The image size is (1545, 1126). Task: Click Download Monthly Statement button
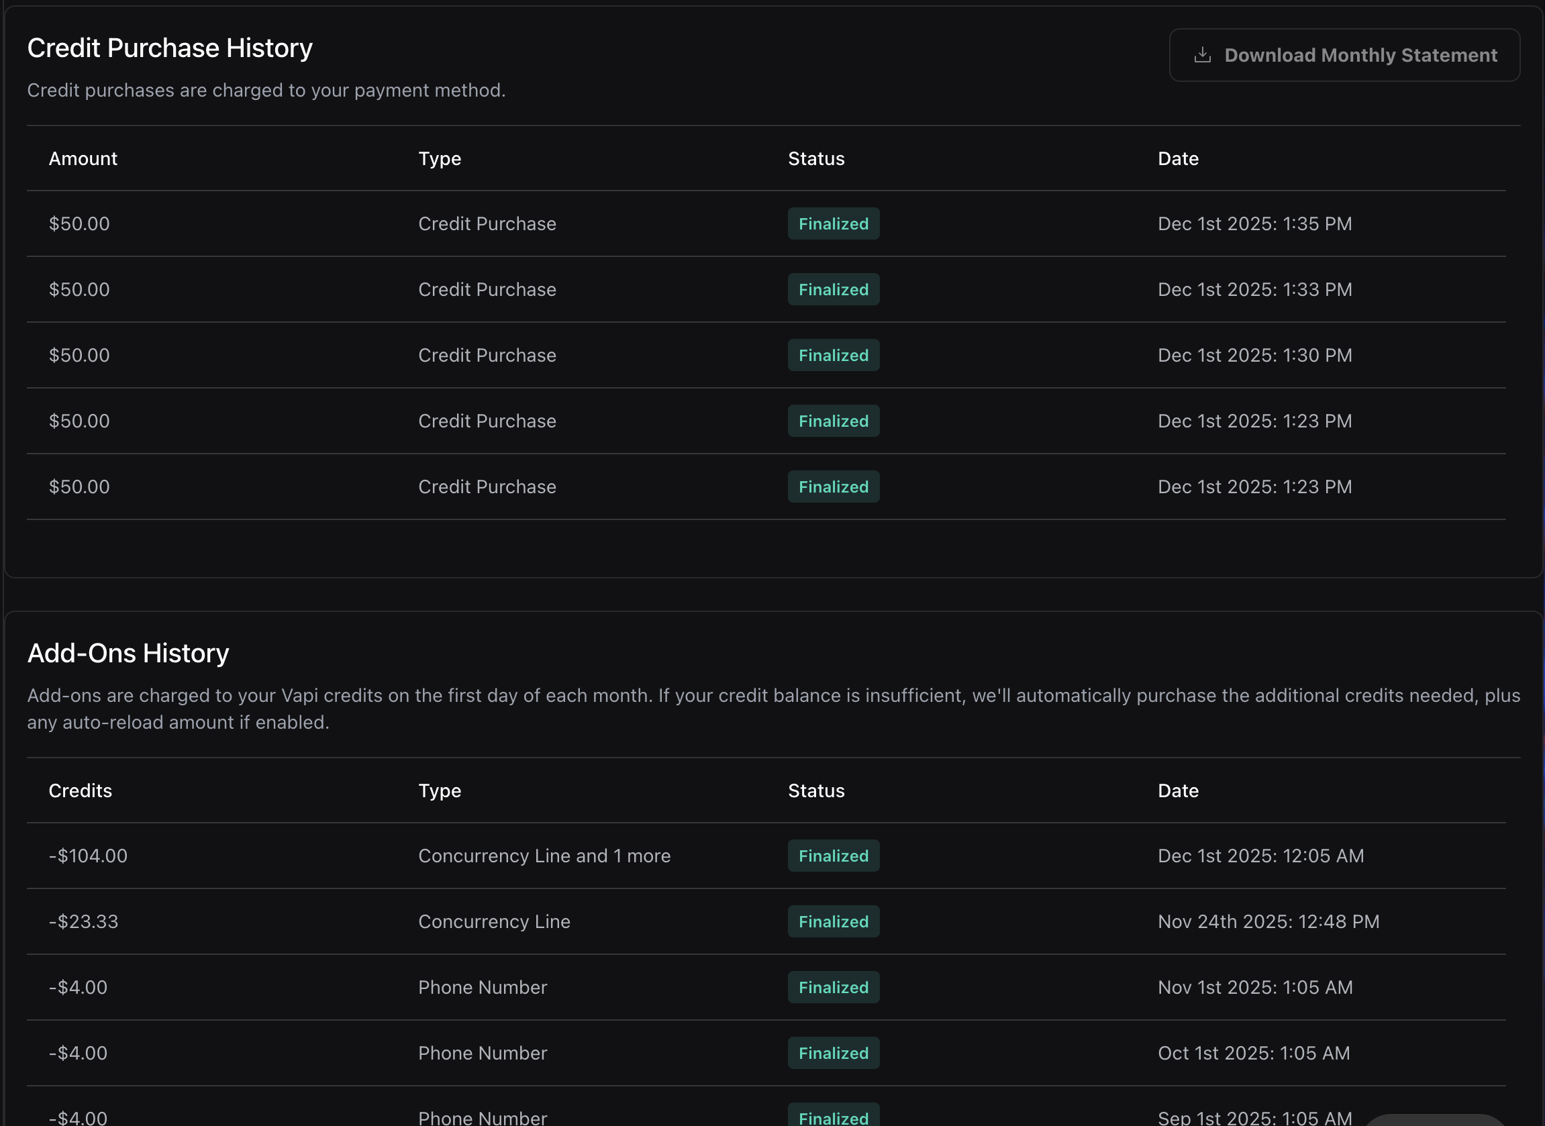[1344, 55]
